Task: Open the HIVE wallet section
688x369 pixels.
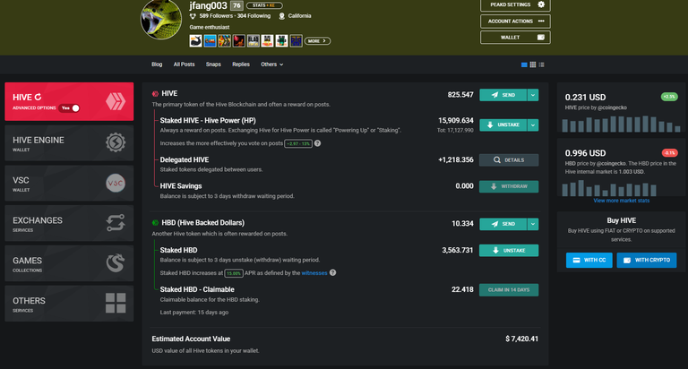Action: 69,101
